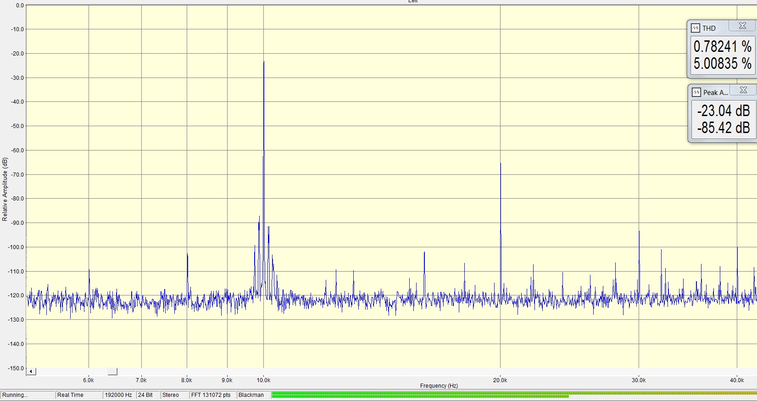Click the -20.0 amplitude axis label
Image resolution: width=757 pixels, height=401 pixels.
point(17,54)
